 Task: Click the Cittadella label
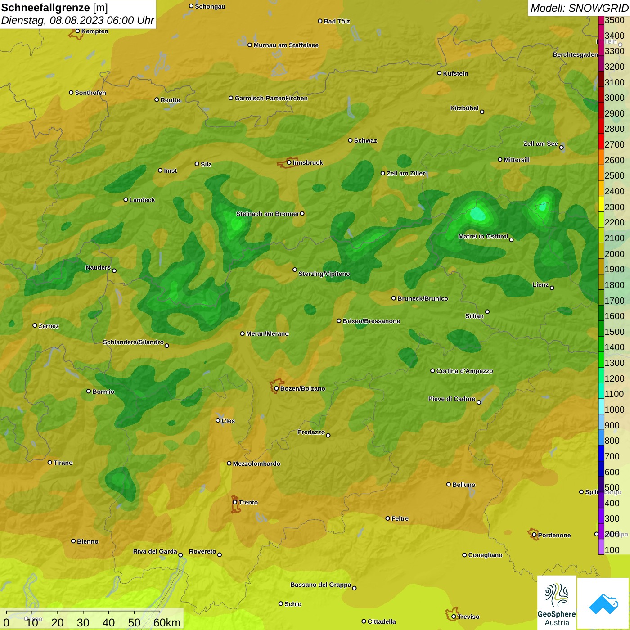point(382,621)
